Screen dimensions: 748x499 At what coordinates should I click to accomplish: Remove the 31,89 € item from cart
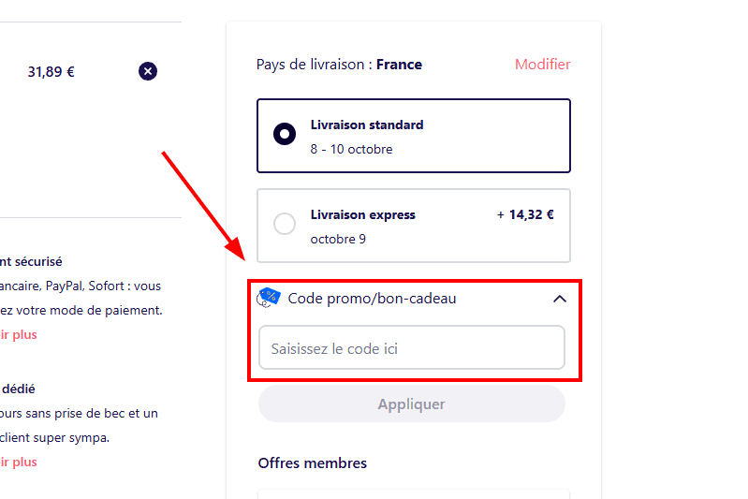pos(148,71)
